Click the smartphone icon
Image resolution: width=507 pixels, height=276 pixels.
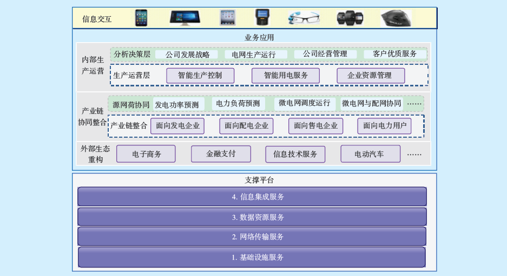pos(141,18)
